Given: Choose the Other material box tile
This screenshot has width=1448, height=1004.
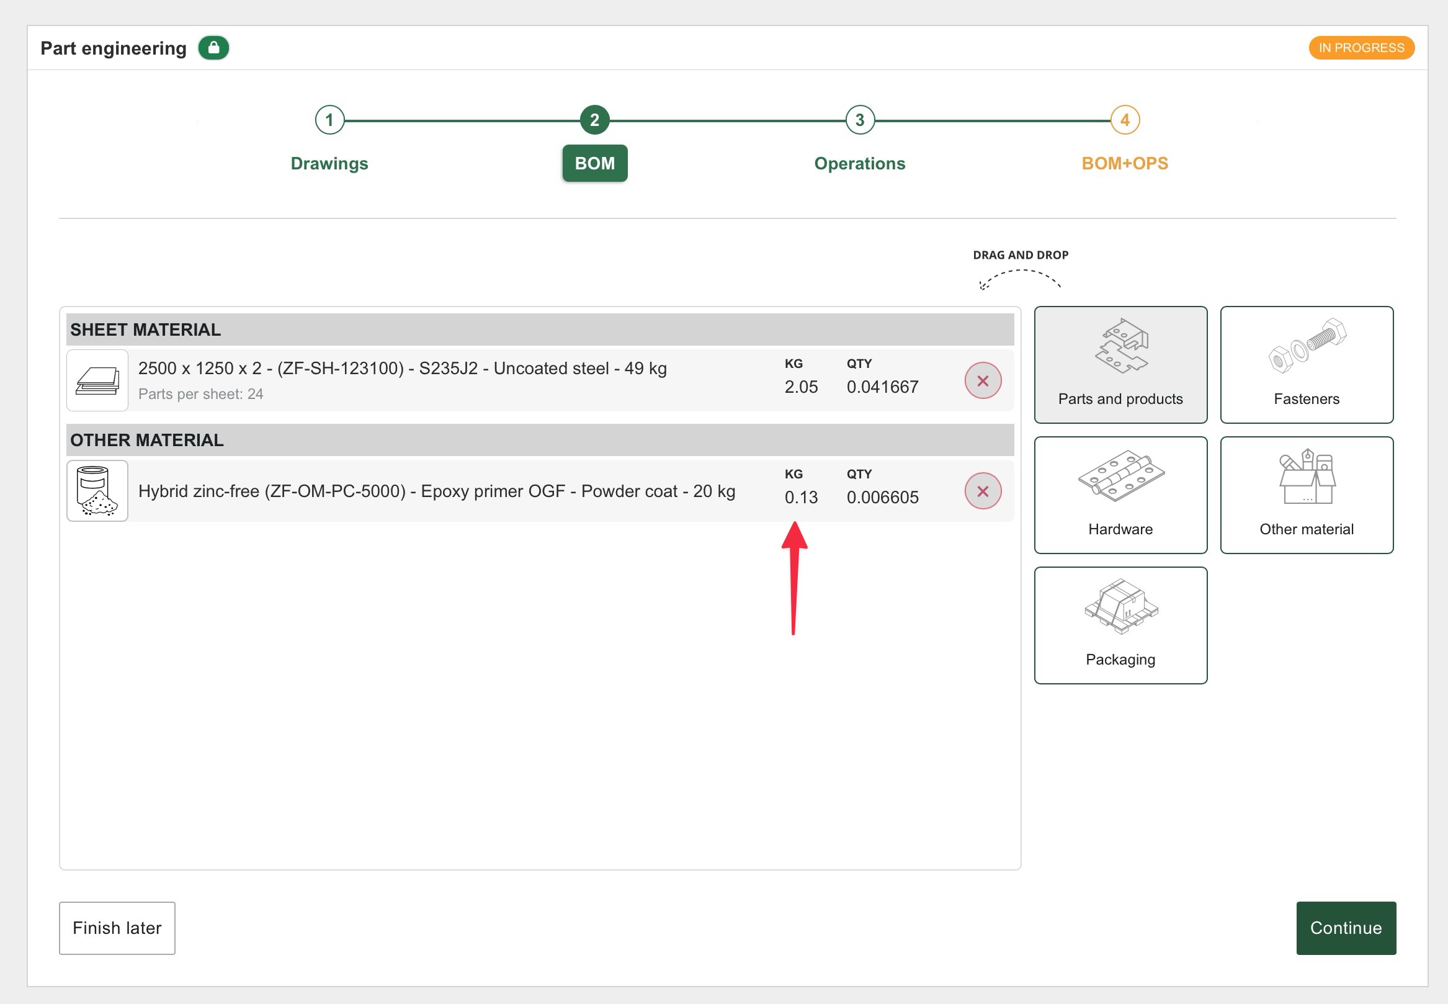Looking at the screenshot, I should point(1306,495).
